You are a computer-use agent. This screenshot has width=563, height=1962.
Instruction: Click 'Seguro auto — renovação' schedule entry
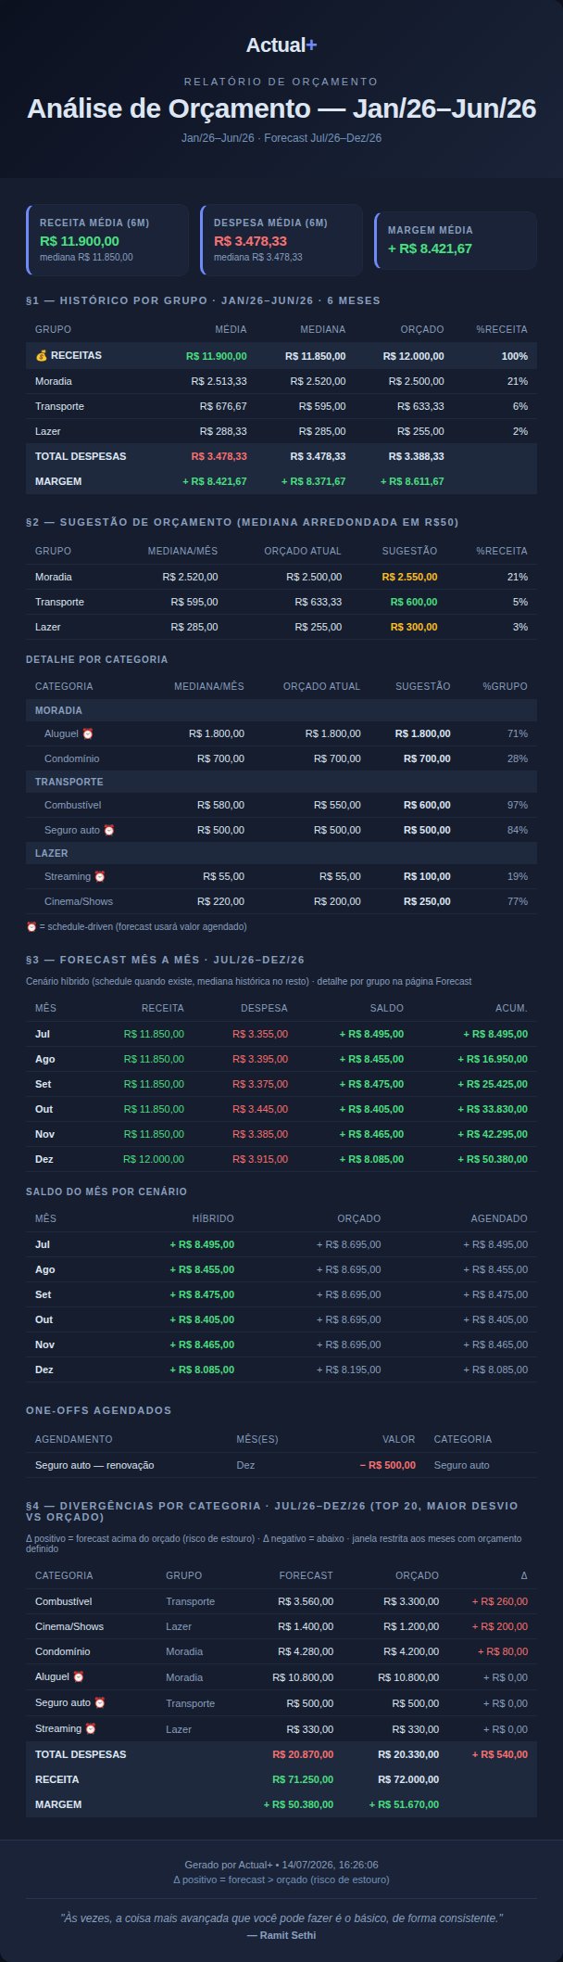pyautogui.click(x=94, y=1465)
